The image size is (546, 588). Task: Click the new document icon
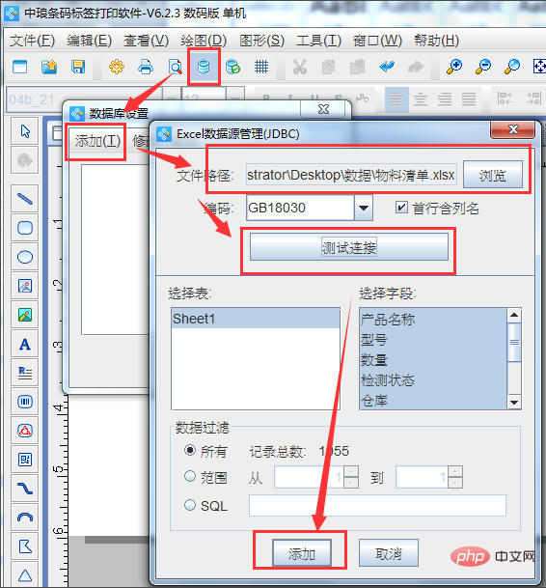click(x=20, y=68)
